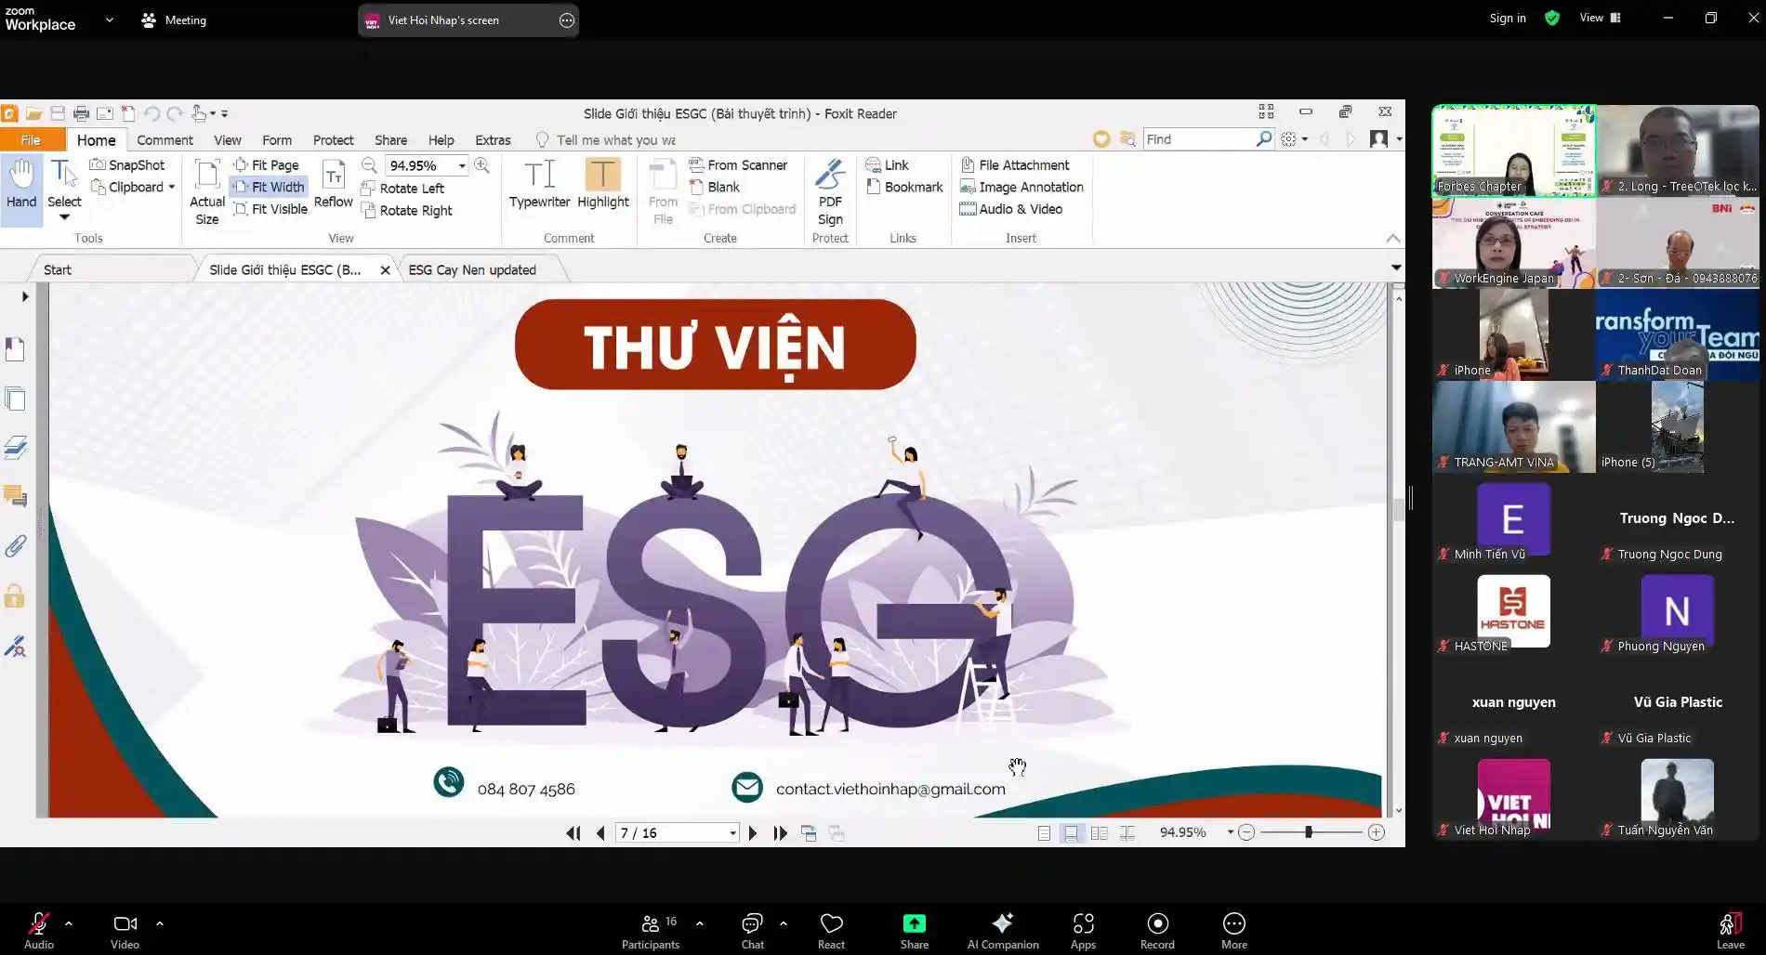
Task: Open the ESG Cay Nen updated tab
Action: point(472,269)
